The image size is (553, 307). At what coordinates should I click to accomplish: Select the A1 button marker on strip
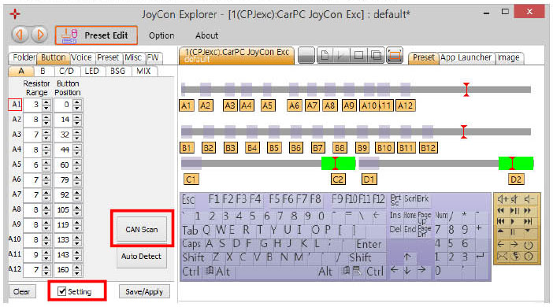186,105
